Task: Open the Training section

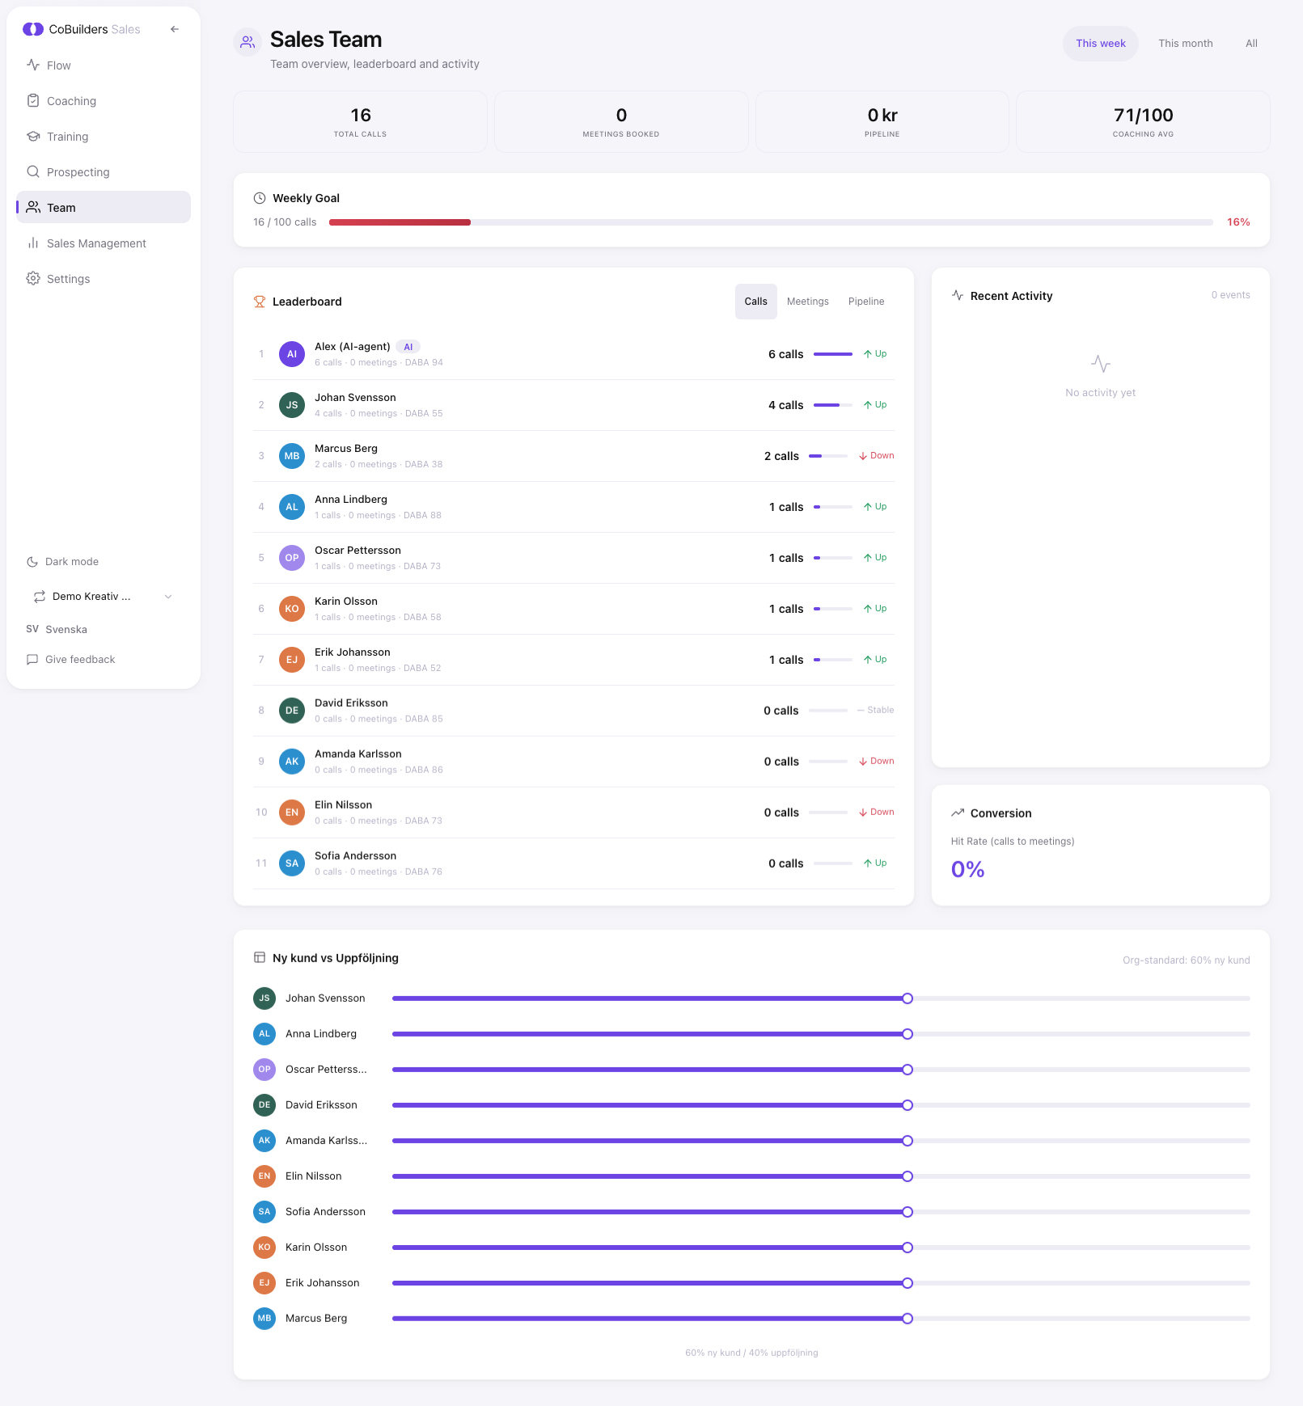Action: pos(67,136)
